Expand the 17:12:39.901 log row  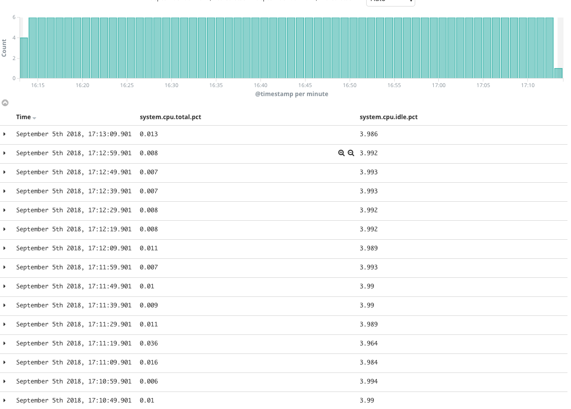click(5, 191)
